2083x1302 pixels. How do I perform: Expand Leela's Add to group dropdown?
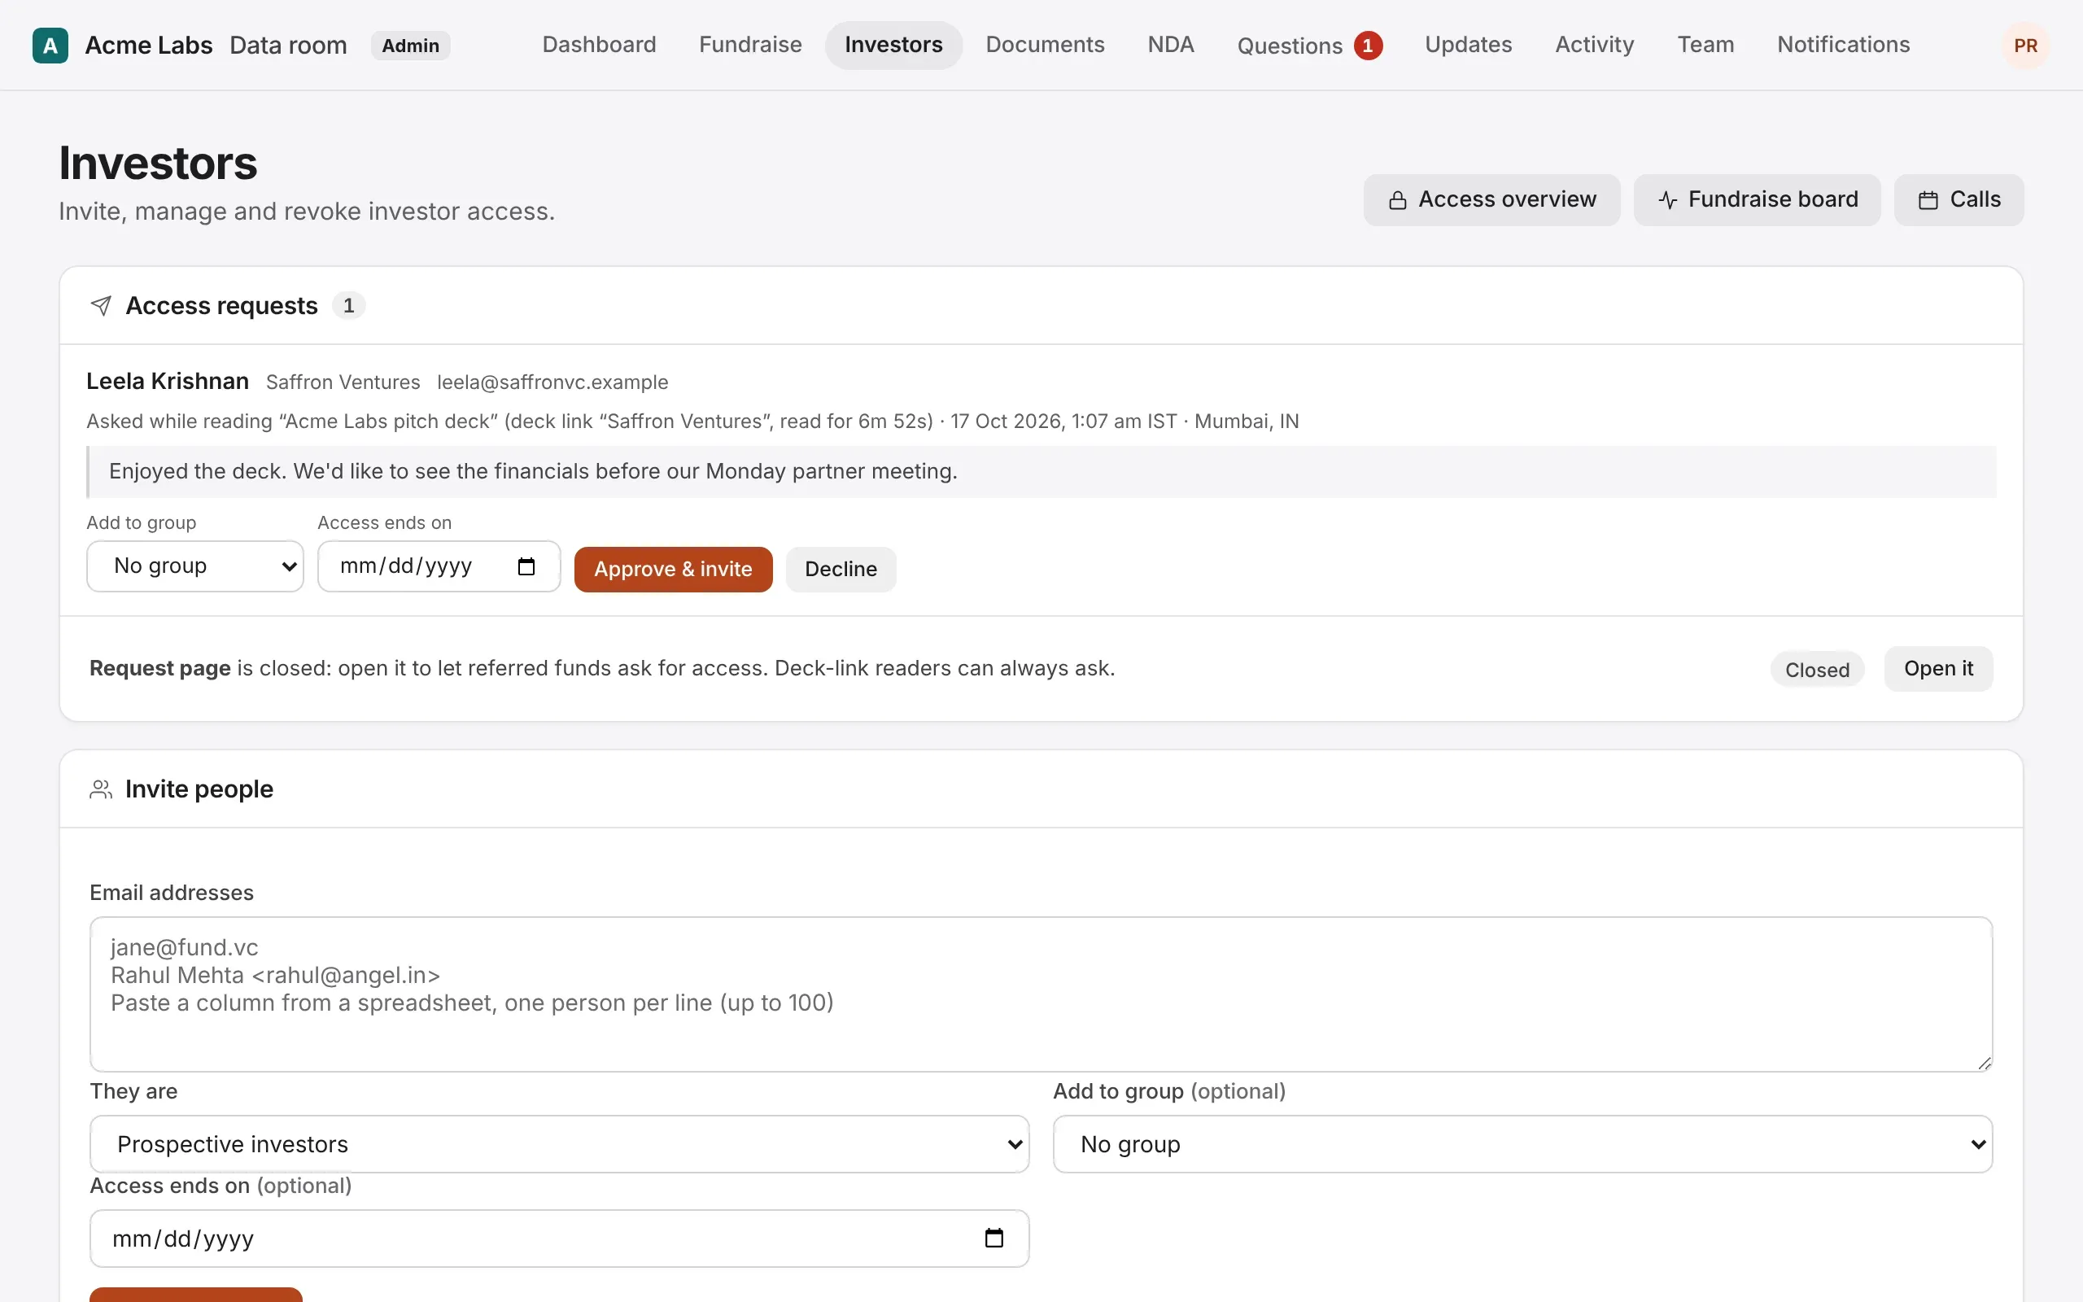click(x=195, y=566)
